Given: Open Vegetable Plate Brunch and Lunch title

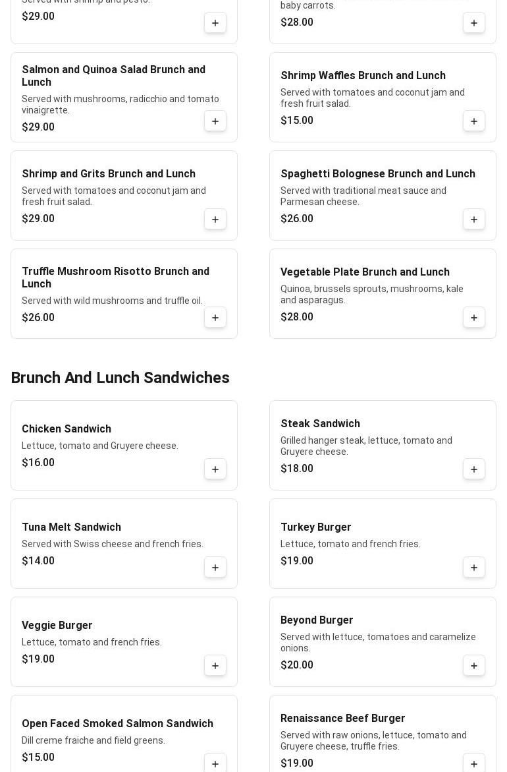Looking at the screenshot, I should pyautogui.click(x=365, y=272).
